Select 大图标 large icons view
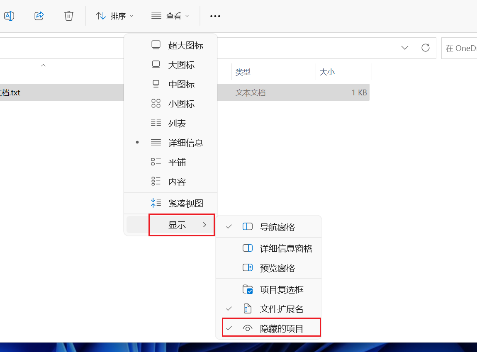The image size is (477, 352). 181,65
